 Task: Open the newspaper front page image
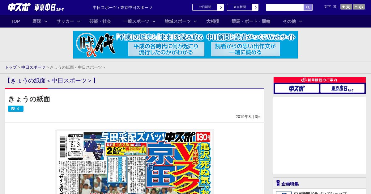click(134, 162)
